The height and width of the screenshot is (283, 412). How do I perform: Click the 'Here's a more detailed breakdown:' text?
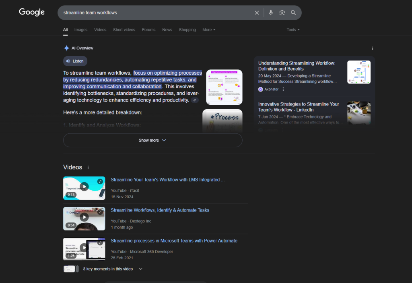click(x=103, y=112)
